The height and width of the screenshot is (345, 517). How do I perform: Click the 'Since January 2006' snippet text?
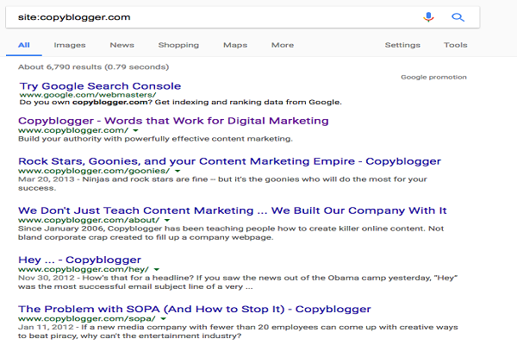tap(231, 233)
